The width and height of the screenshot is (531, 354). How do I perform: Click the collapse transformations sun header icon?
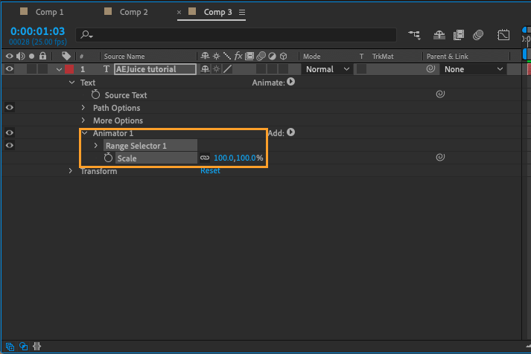[216, 56]
